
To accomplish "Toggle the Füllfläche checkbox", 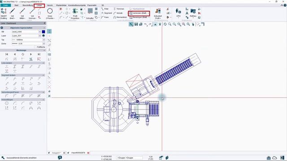I will [x=35, y=47].
